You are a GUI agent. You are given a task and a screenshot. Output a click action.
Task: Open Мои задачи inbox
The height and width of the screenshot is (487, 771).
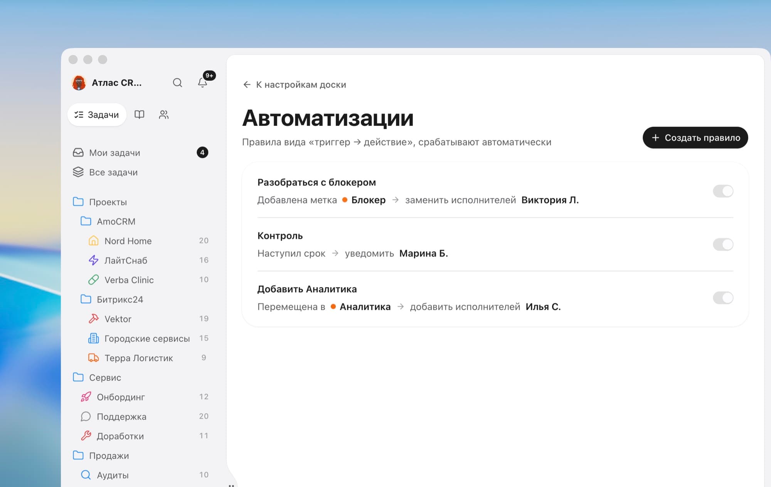point(141,153)
